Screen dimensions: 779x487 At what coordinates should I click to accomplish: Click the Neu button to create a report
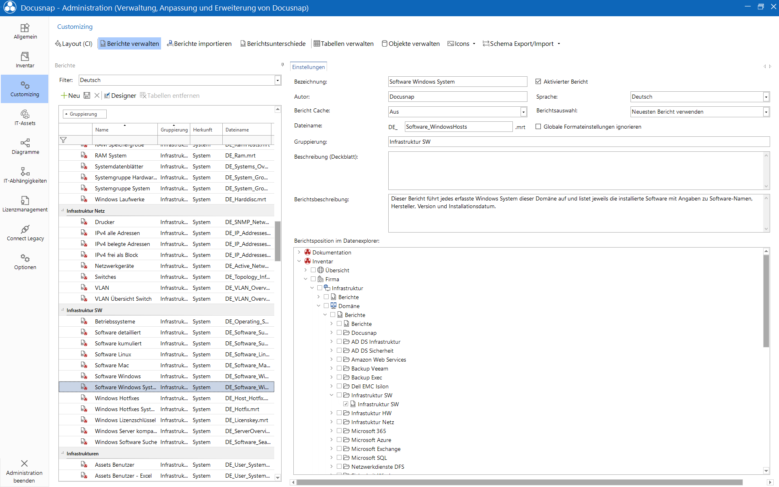[x=70, y=95]
